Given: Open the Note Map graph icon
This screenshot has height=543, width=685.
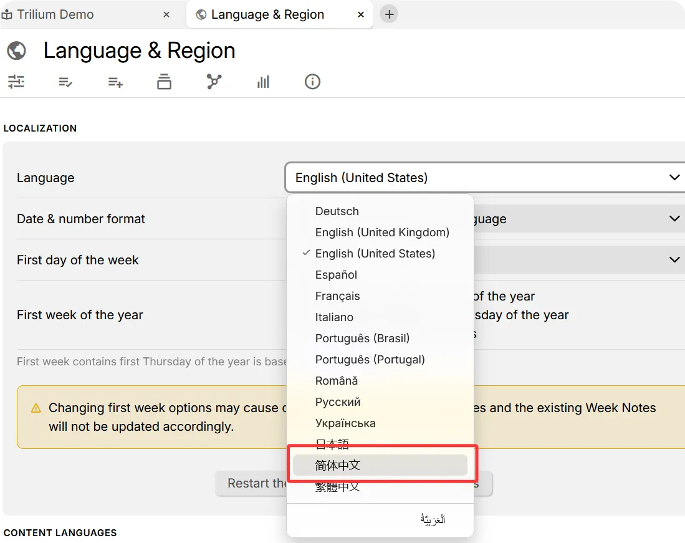Looking at the screenshot, I should [x=214, y=82].
